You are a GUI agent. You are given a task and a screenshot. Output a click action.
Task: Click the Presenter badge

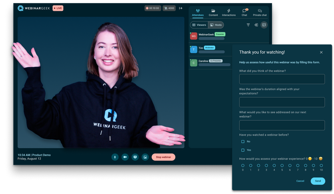pyautogui.click(x=220, y=34)
